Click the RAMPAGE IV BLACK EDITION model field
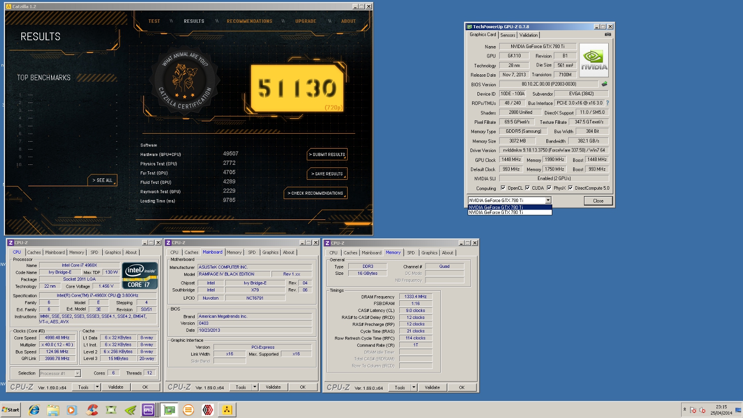743x418 pixels. coord(234,274)
